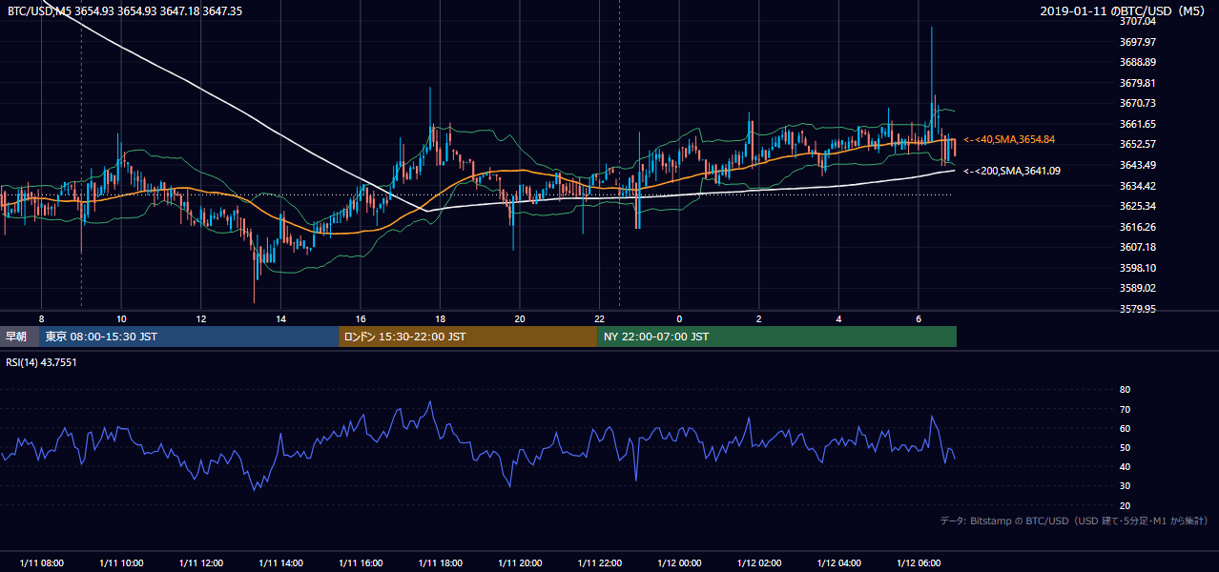Screen dimensions: 1219x572
Task: Click RSI axis level 40
Action: tap(1125, 467)
